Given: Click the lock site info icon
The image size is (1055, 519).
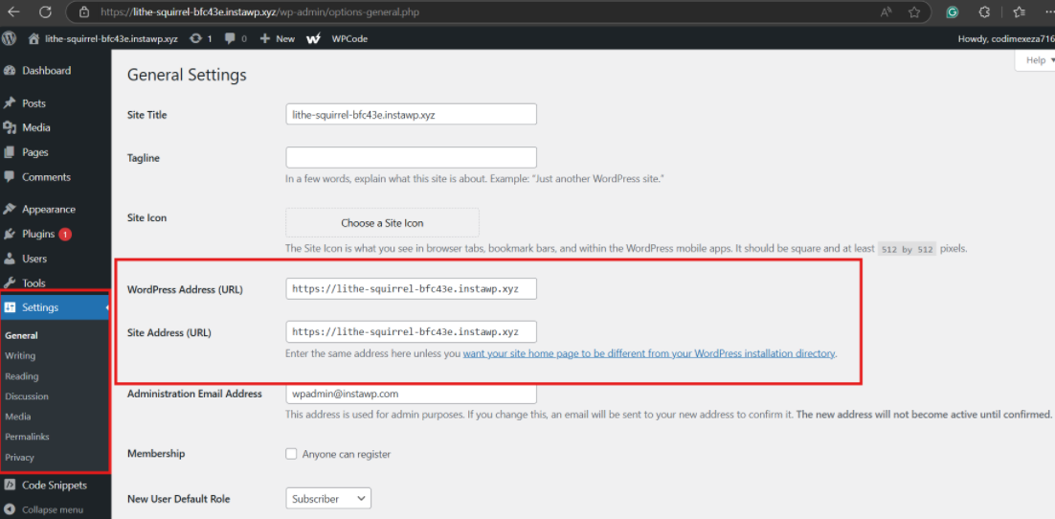Looking at the screenshot, I should (x=83, y=12).
